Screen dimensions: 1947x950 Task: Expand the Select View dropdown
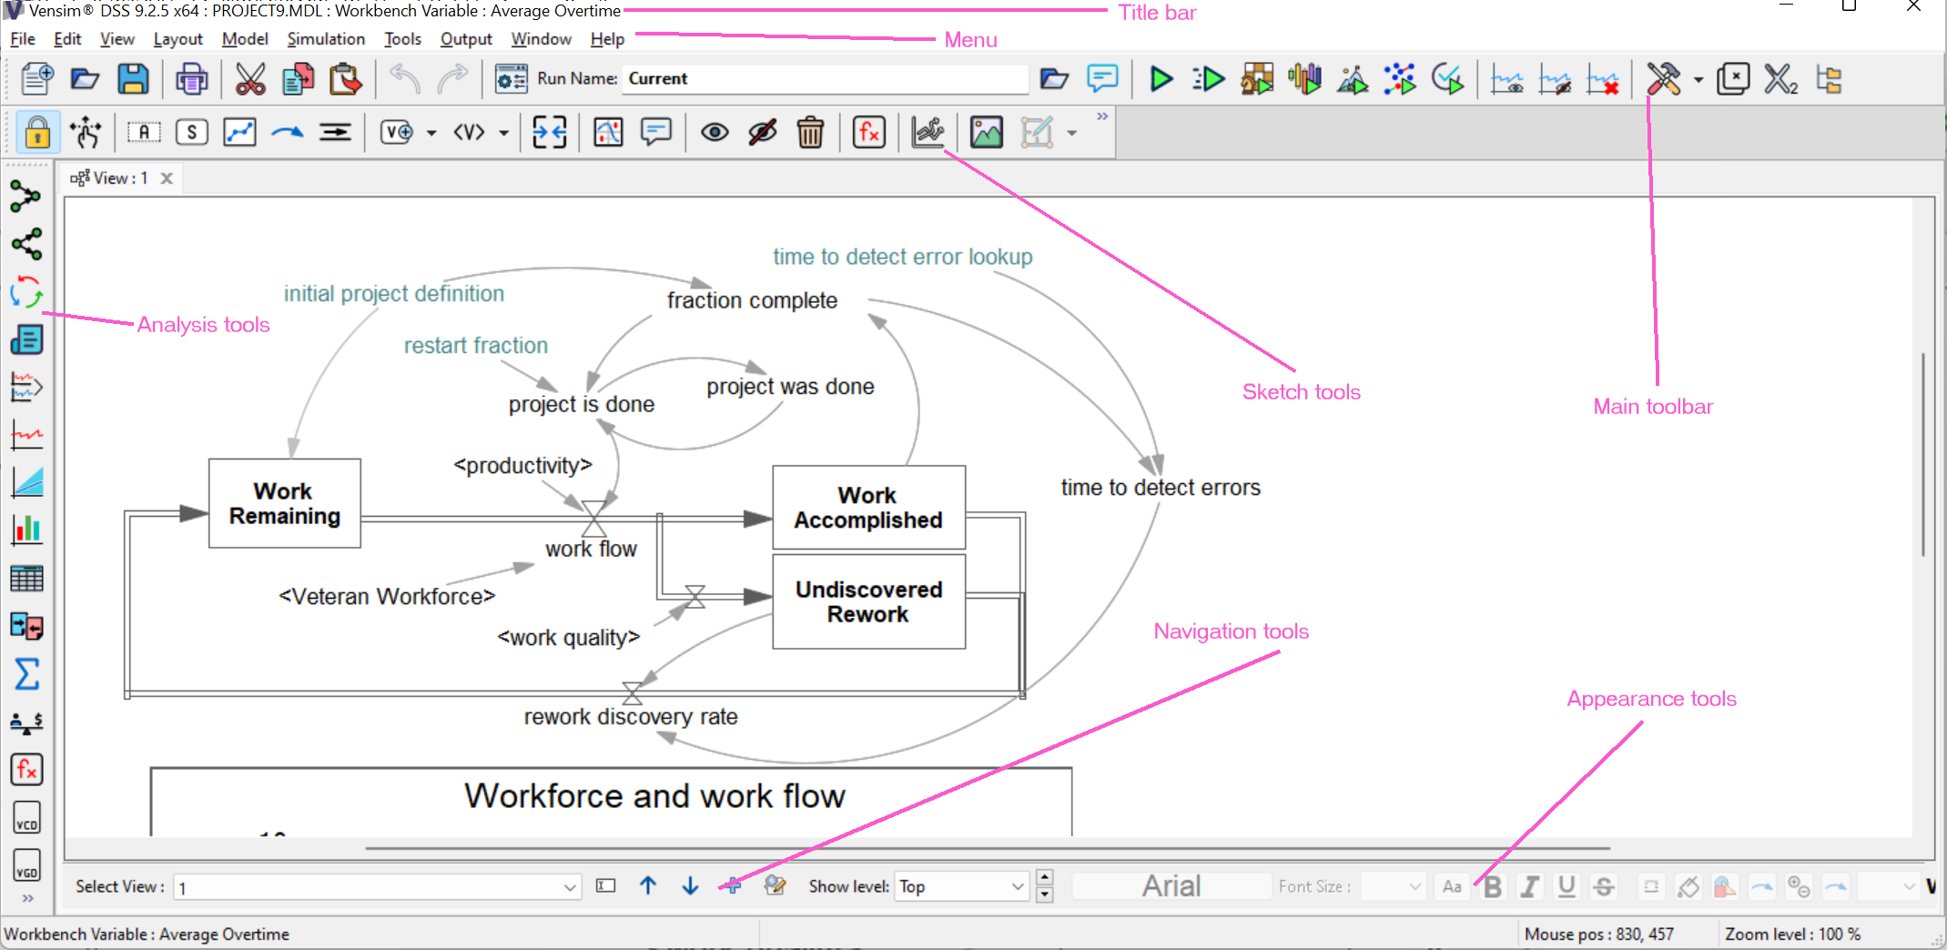pos(570,887)
